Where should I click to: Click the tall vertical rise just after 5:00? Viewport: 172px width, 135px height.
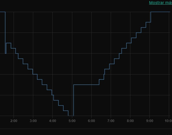click(x=73, y=100)
